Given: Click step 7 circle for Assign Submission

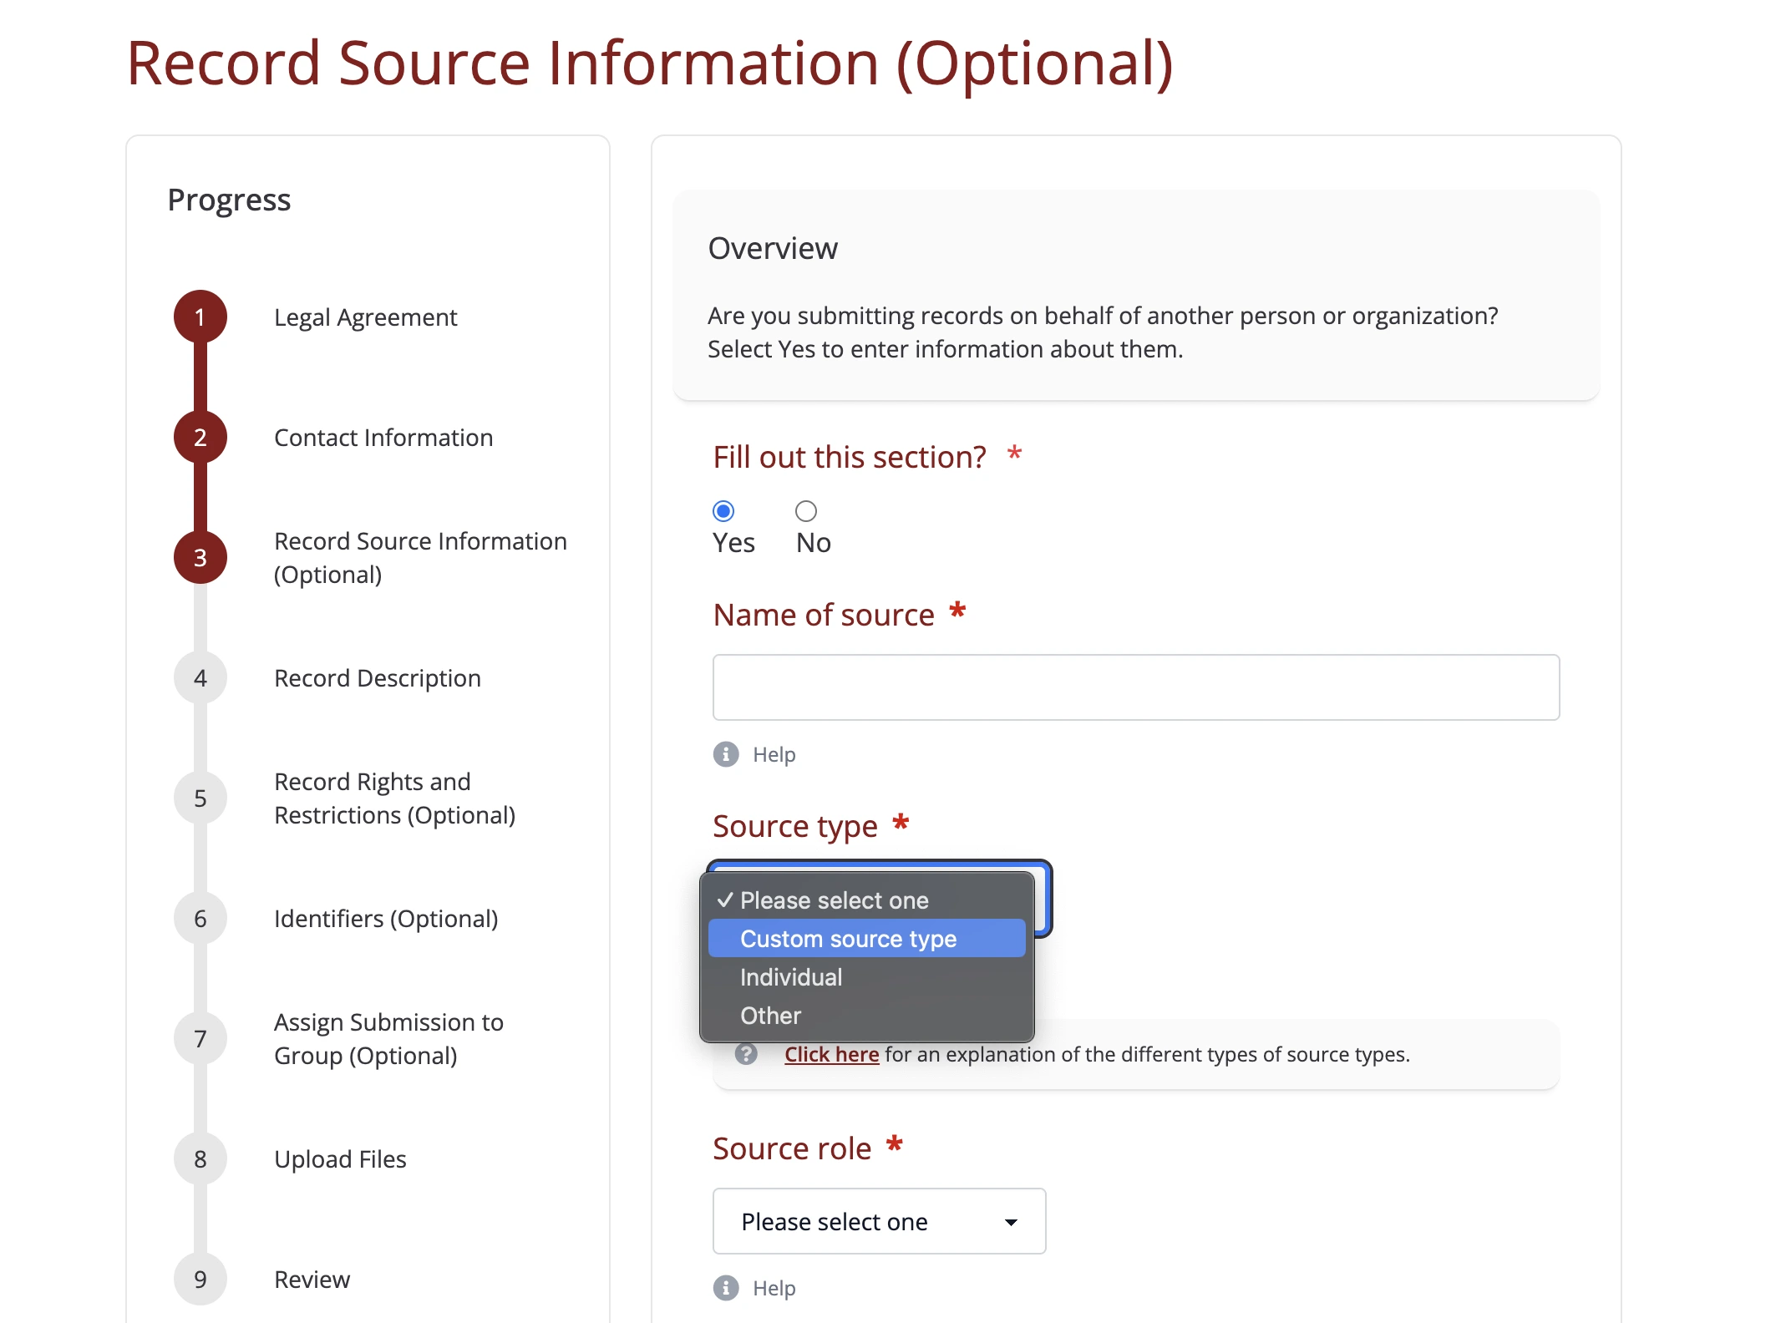Looking at the screenshot, I should coord(200,1039).
